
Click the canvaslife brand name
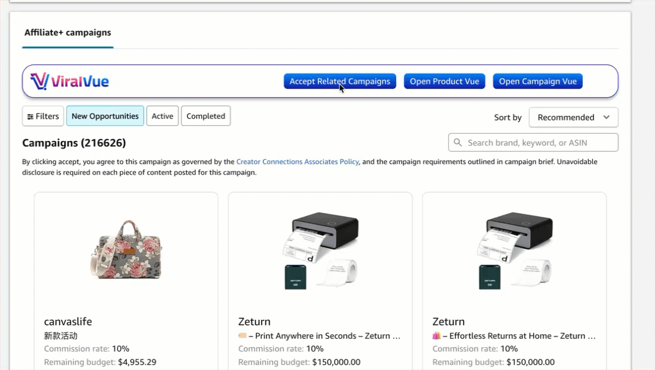coord(68,322)
